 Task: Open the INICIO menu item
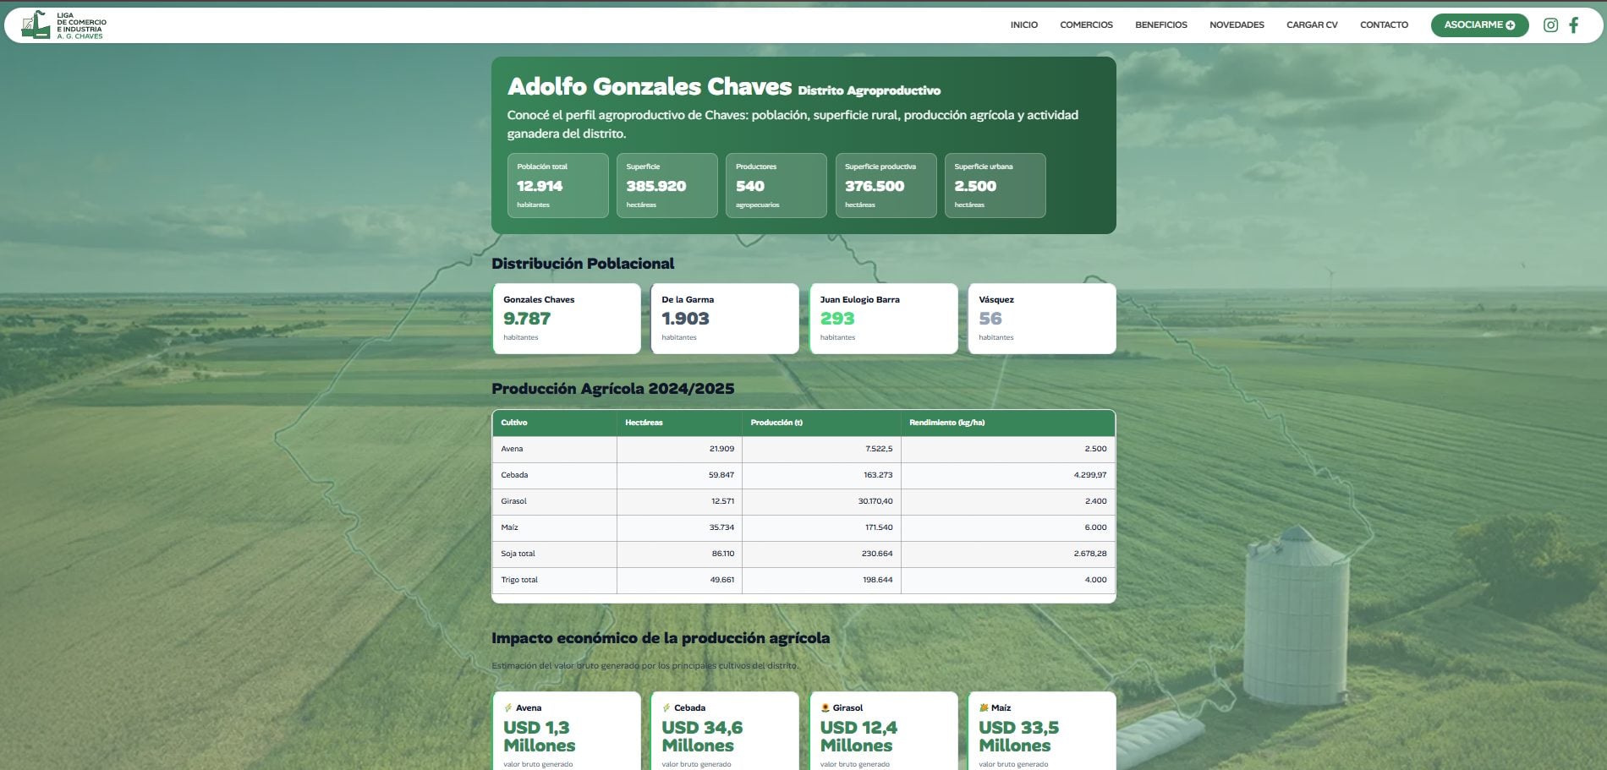pyautogui.click(x=1023, y=25)
